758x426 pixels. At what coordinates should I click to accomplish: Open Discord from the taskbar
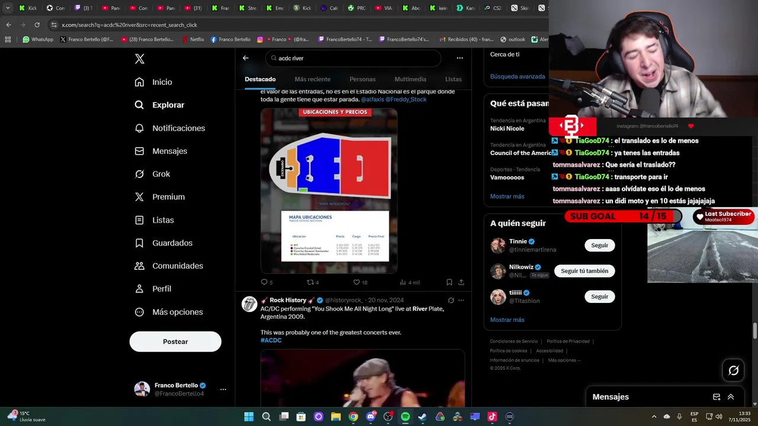371,417
